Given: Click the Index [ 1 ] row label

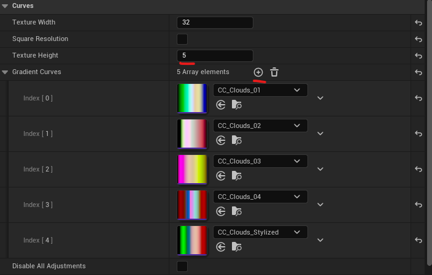Looking at the screenshot, I should coord(38,134).
